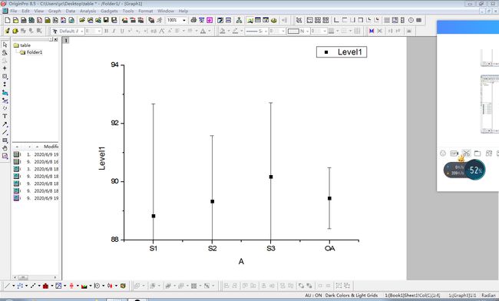Toggle Italic text formatting
The width and height of the screenshot is (499, 301).
pyautogui.click(x=114, y=31)
